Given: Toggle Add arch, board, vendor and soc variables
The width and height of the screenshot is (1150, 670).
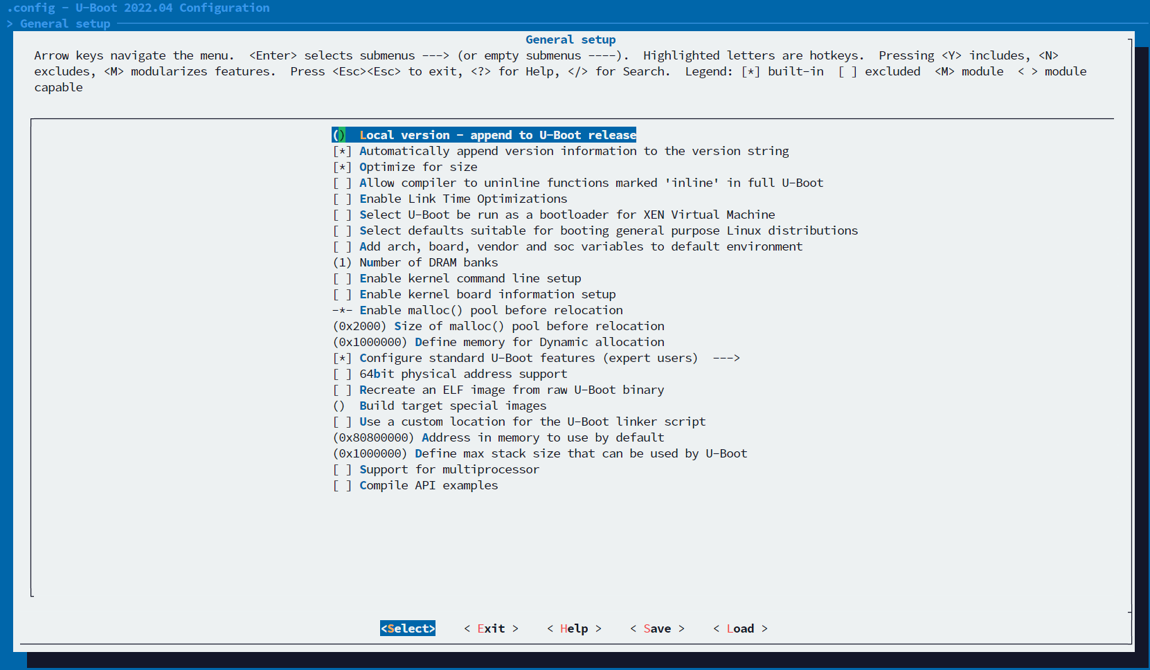Looking at the screenshot, I should coord(568,246).
